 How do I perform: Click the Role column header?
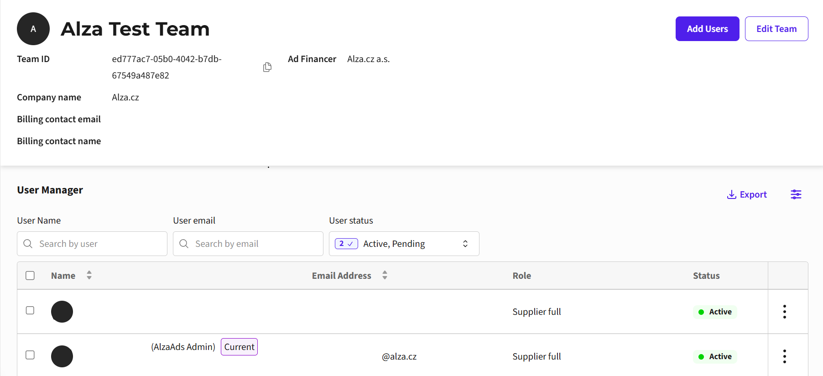[x=521, y=276]
